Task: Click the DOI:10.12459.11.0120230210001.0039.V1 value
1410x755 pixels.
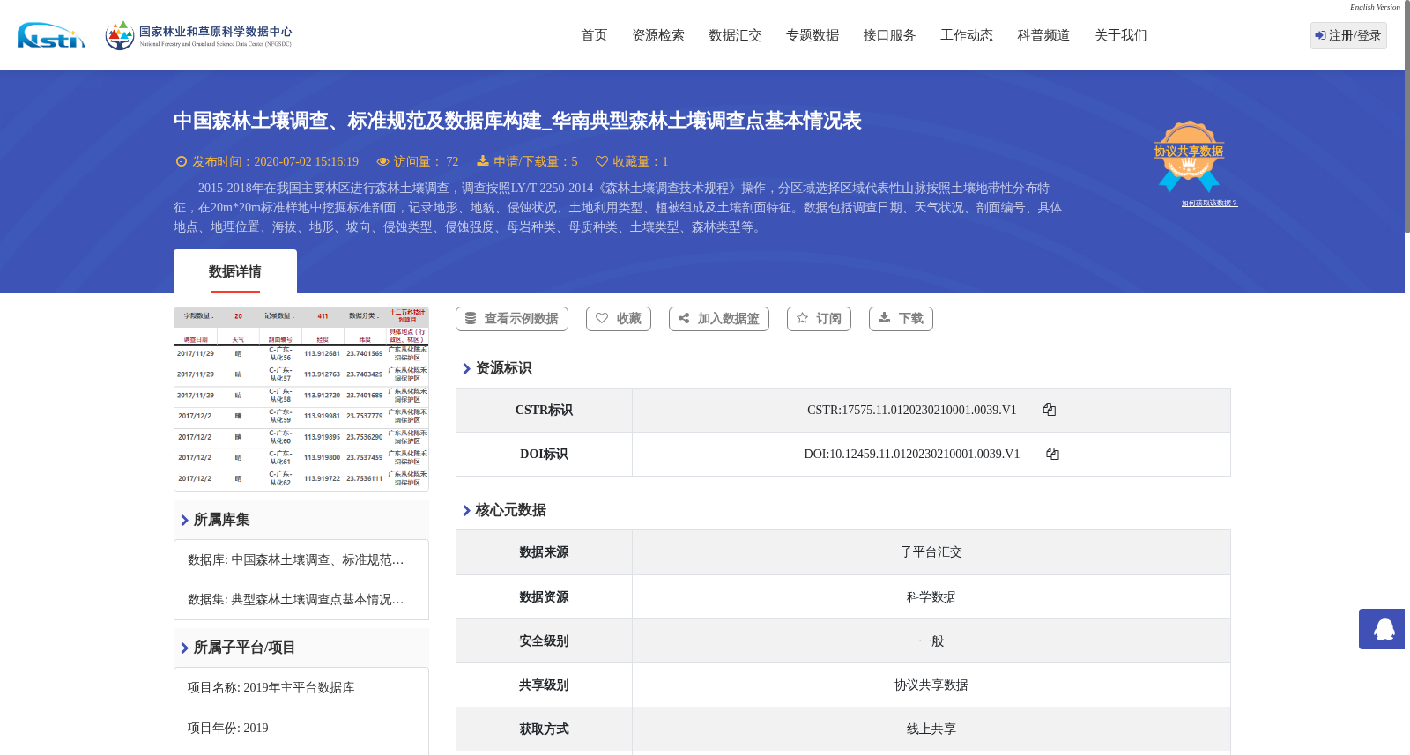Action: coord(912,454)
